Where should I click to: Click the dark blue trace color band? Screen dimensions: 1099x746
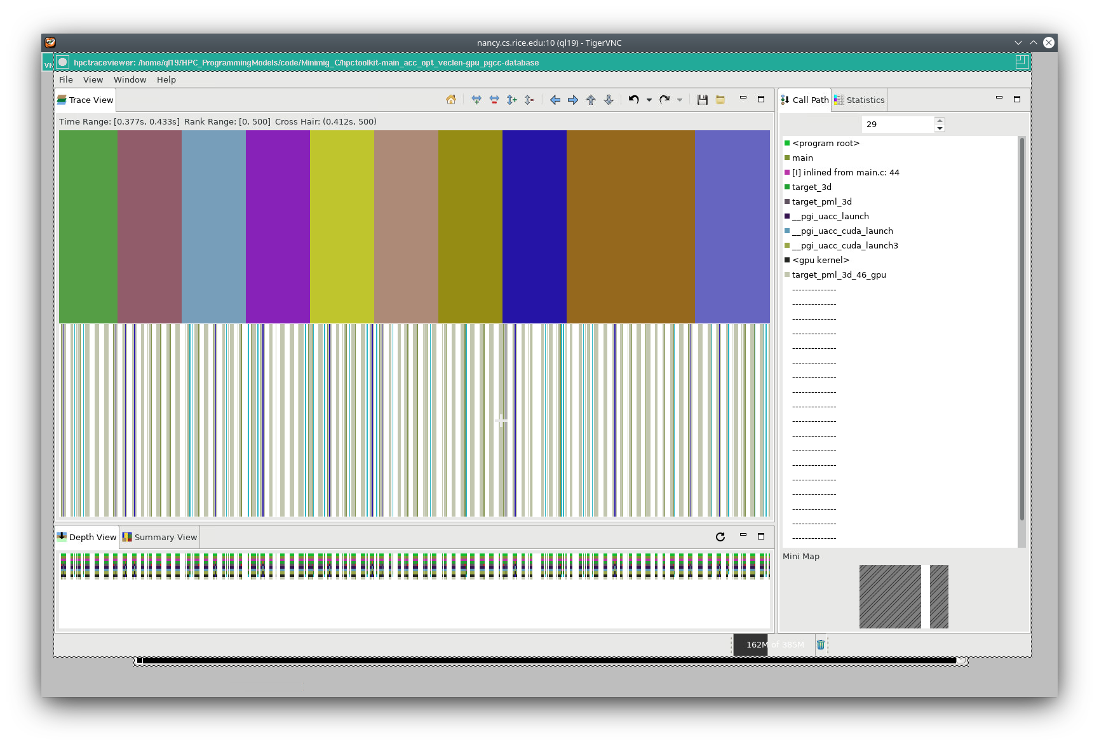534,227
